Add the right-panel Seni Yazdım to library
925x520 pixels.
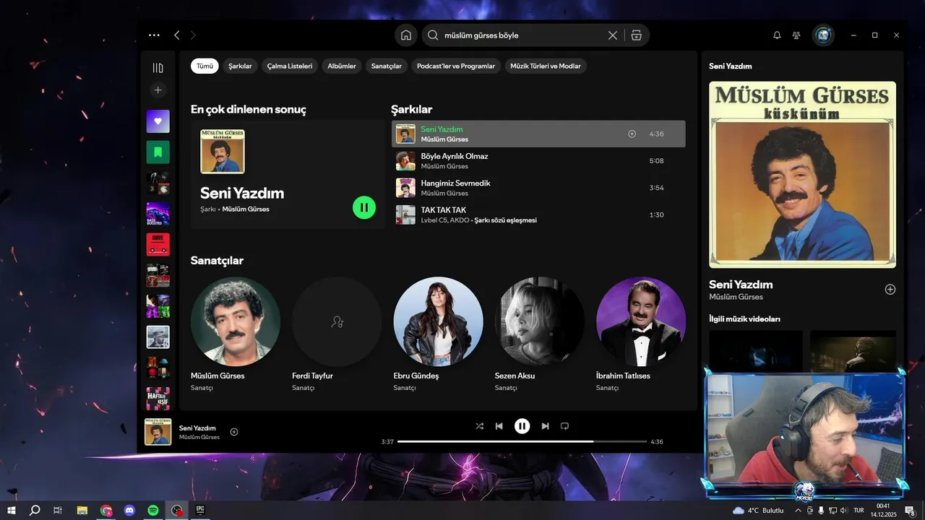(x=890, y=289)
